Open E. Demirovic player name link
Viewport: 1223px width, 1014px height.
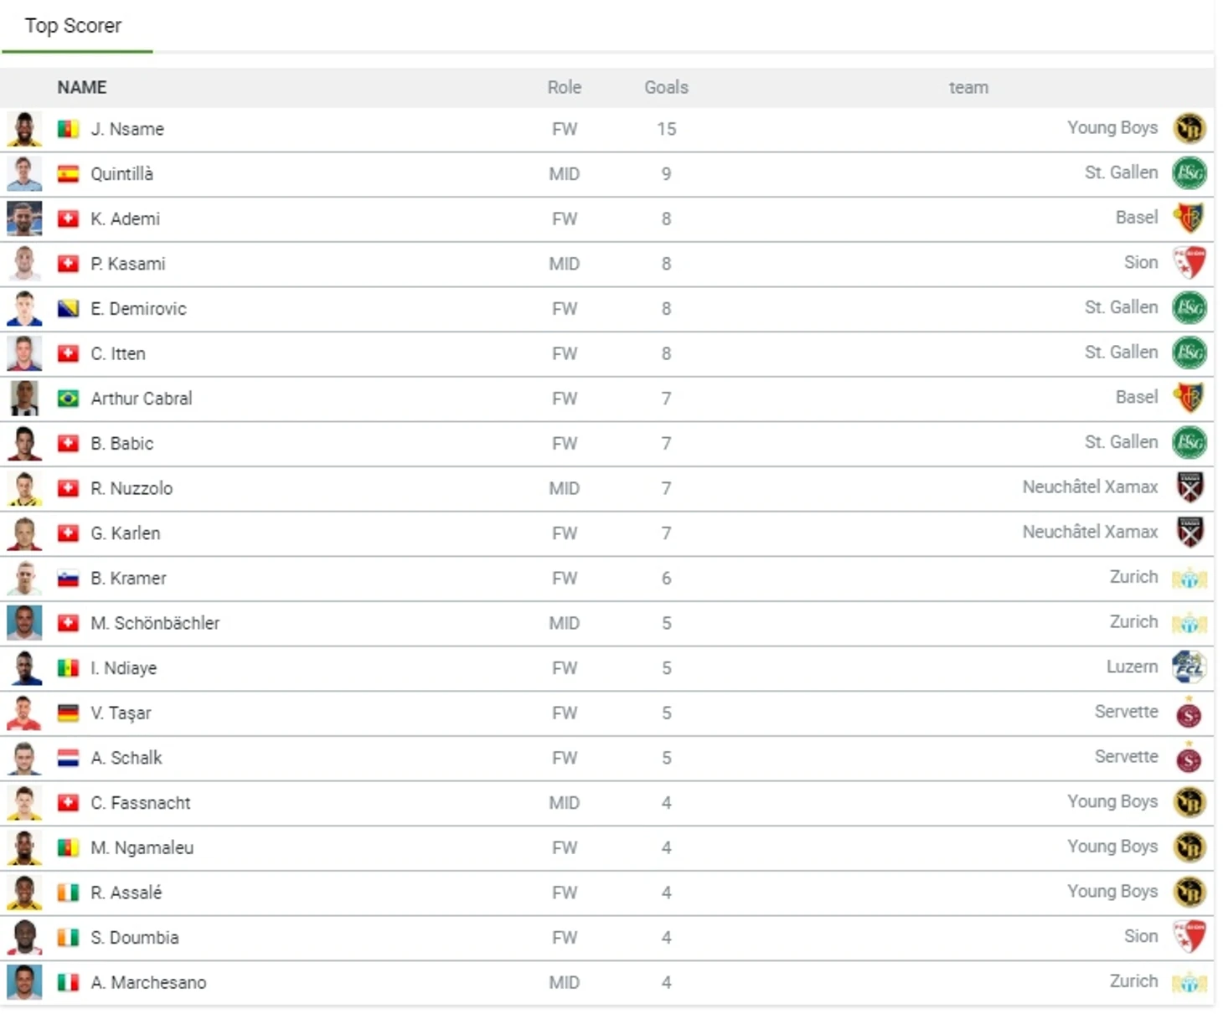[x=138, y=309]
